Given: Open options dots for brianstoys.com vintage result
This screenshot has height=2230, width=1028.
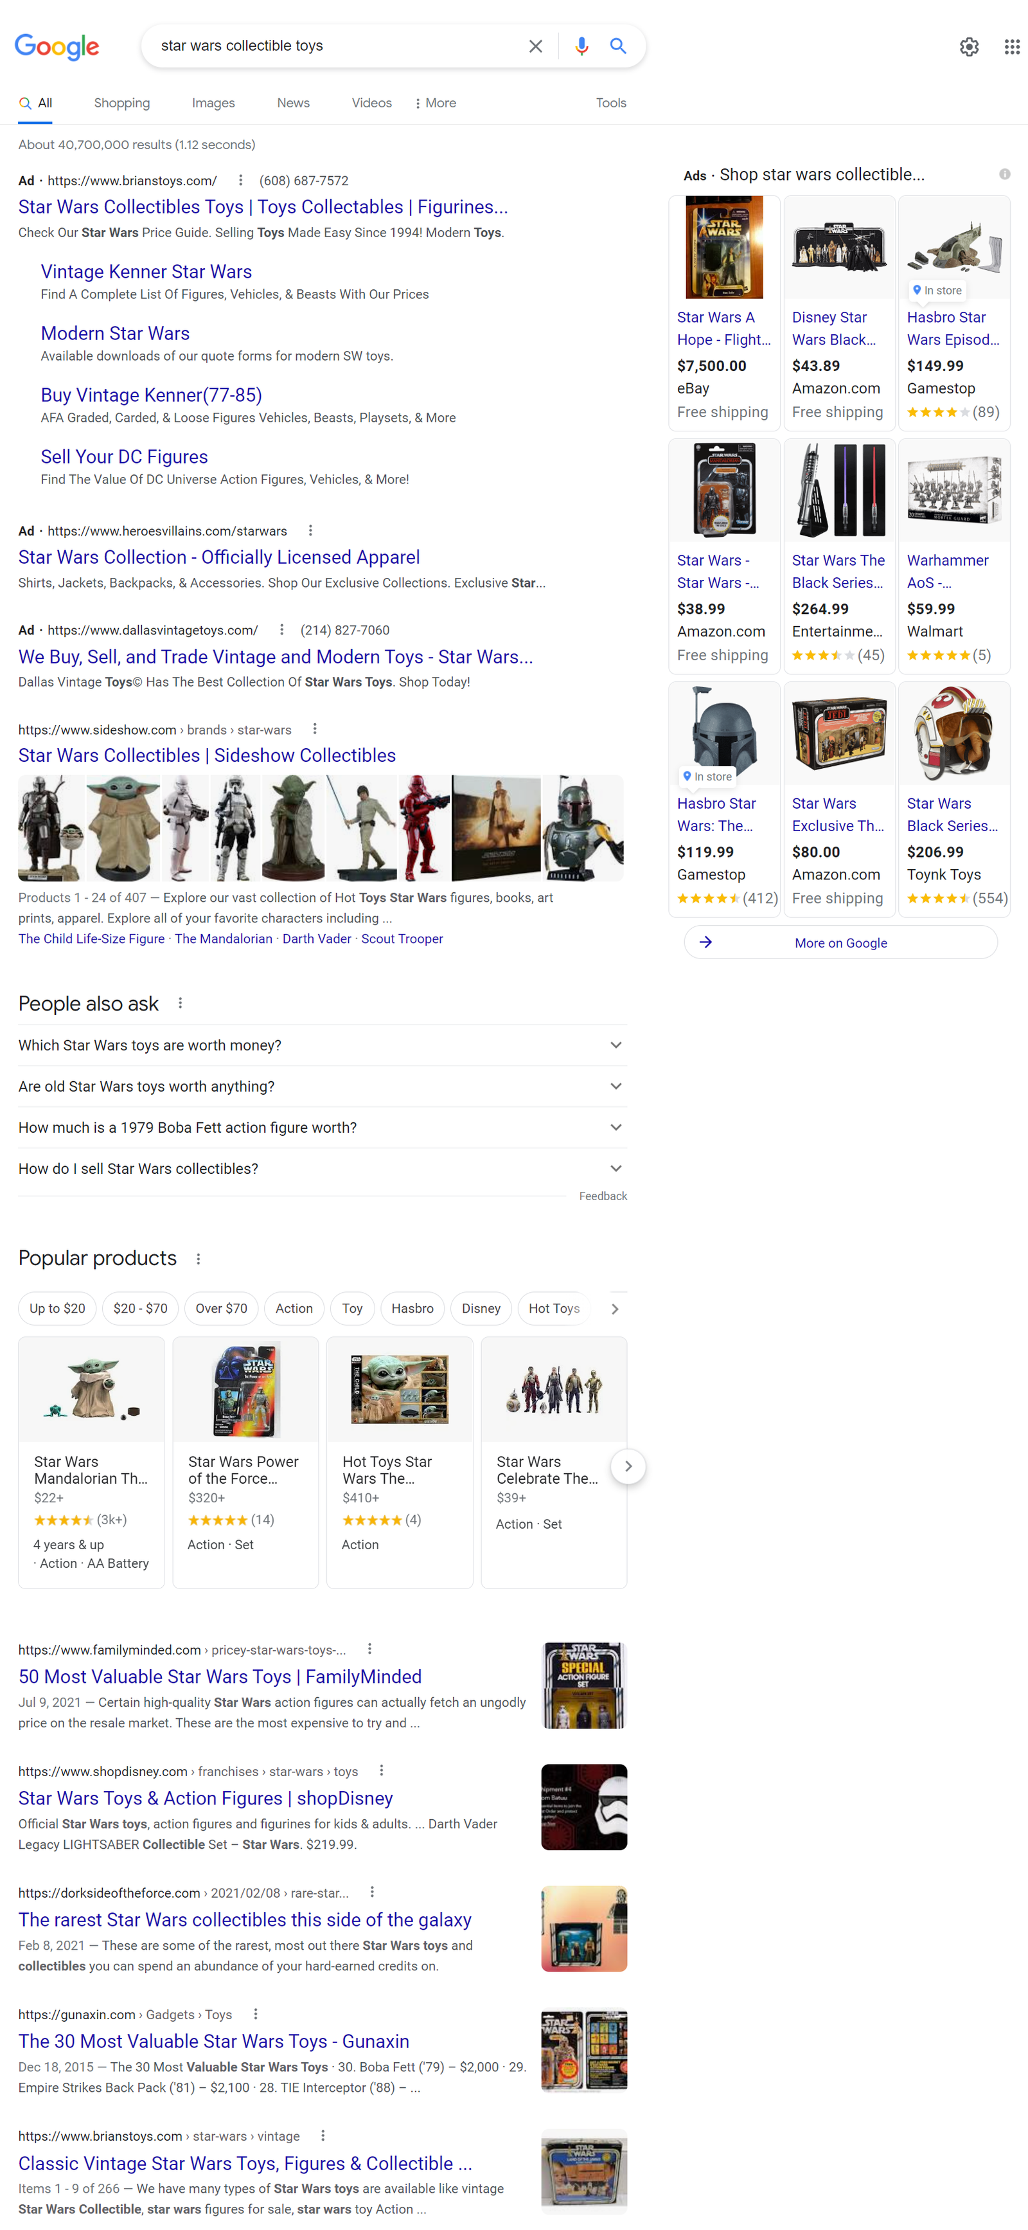Looking at the screenshot, I should click(x=323, y=2136).
